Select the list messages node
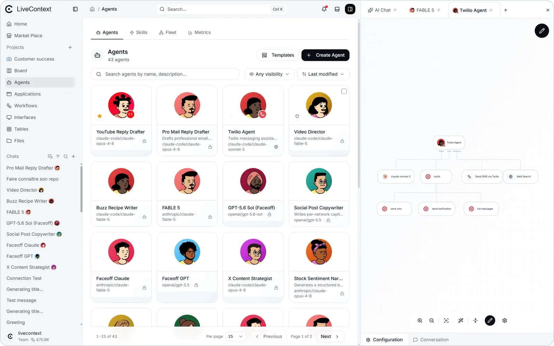 click(481, 209)
